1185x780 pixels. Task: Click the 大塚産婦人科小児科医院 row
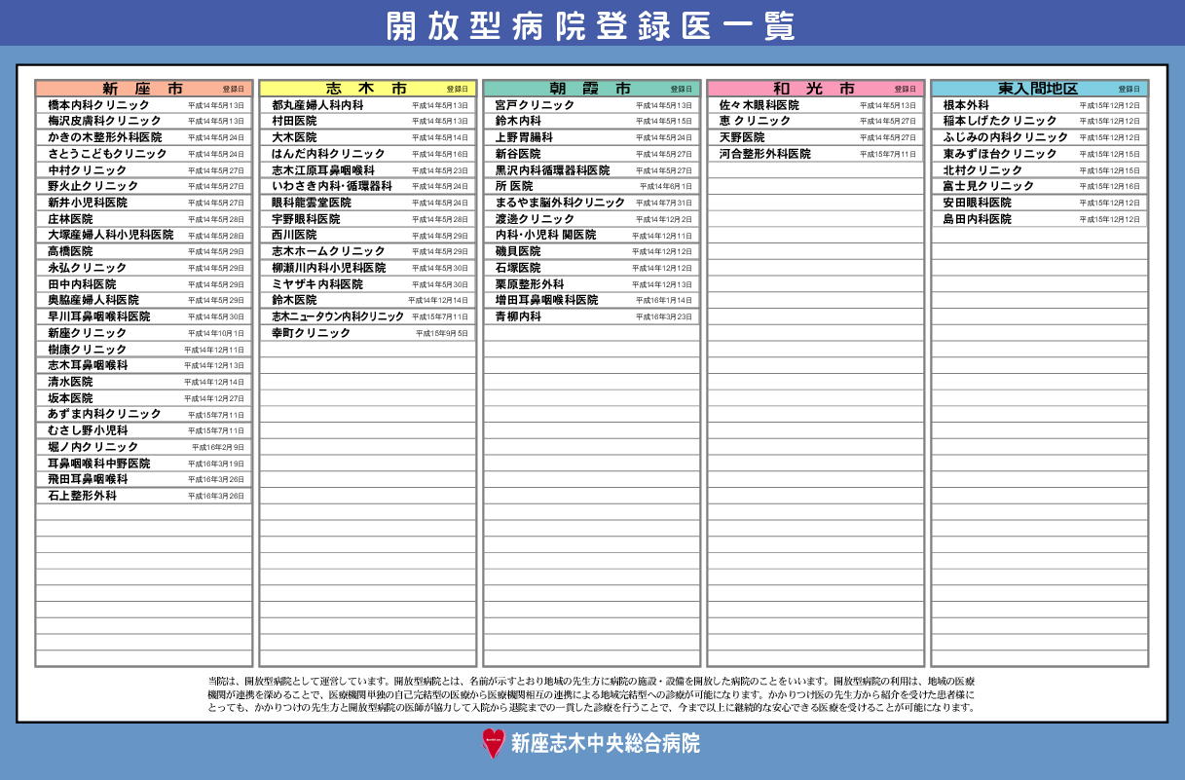tap(143, 236)
